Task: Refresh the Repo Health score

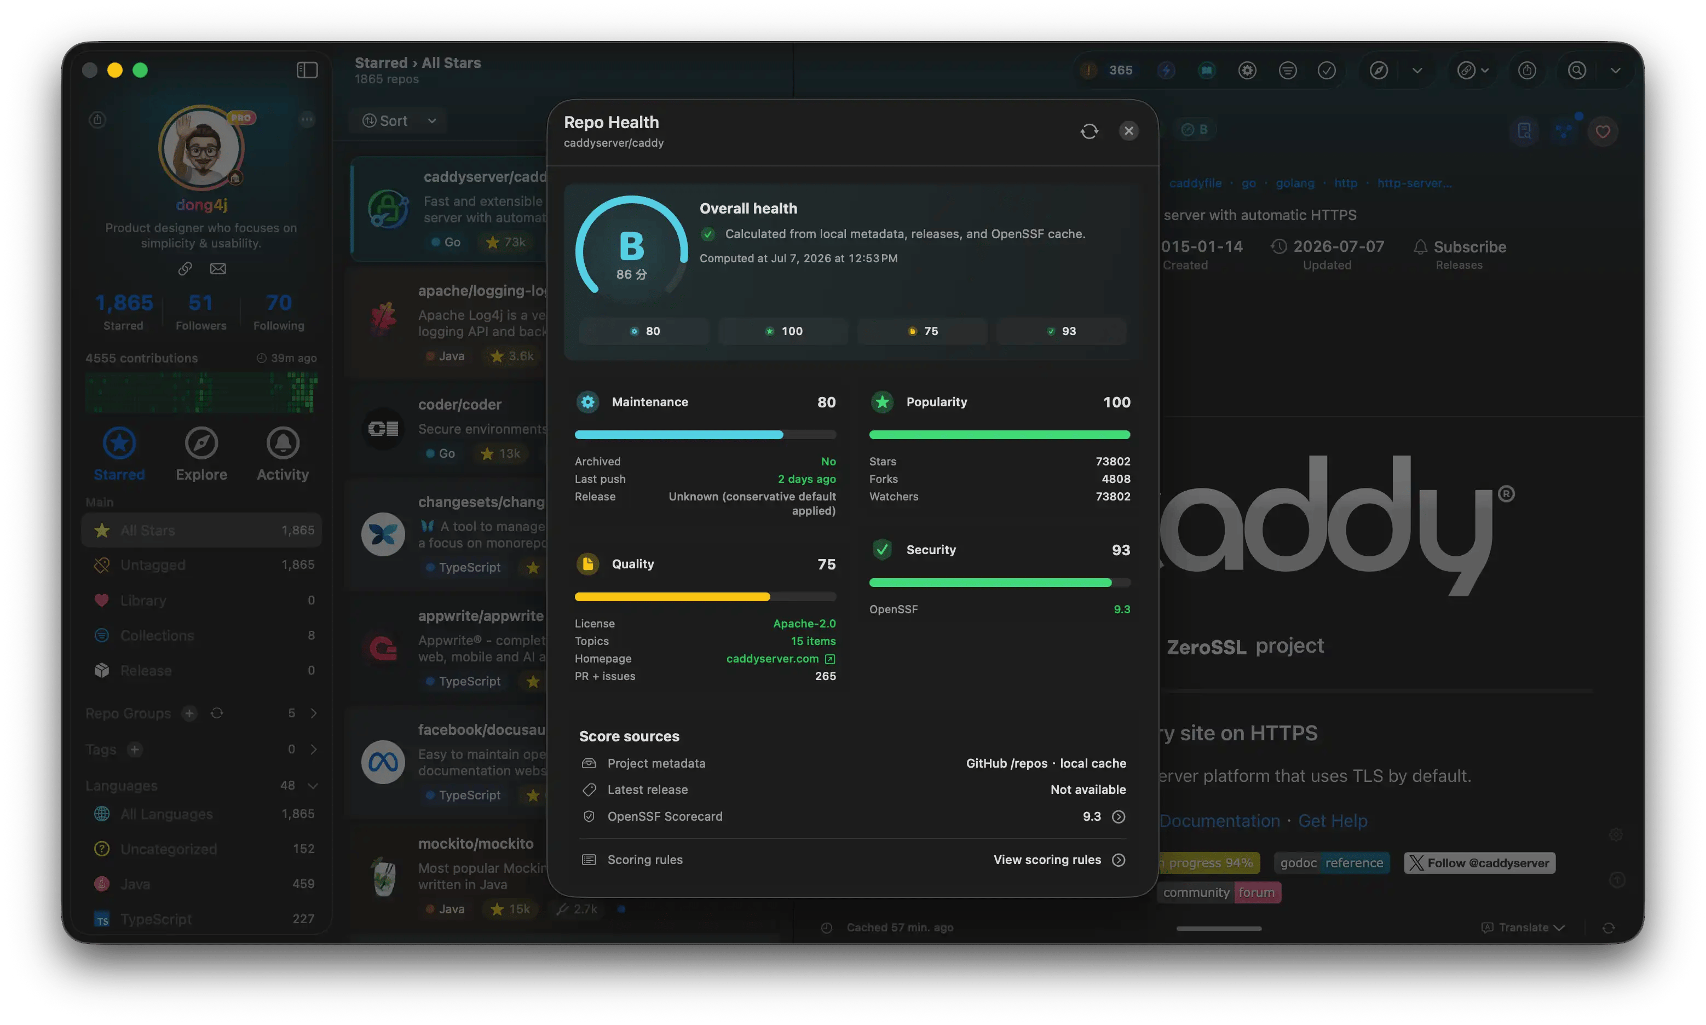Action: 1088,131
